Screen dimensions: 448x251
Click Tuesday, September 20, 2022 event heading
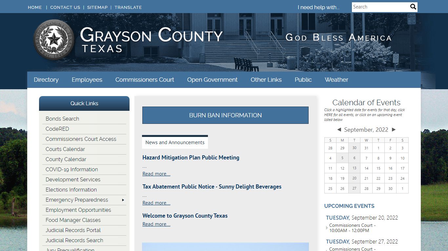pos(362,218)
